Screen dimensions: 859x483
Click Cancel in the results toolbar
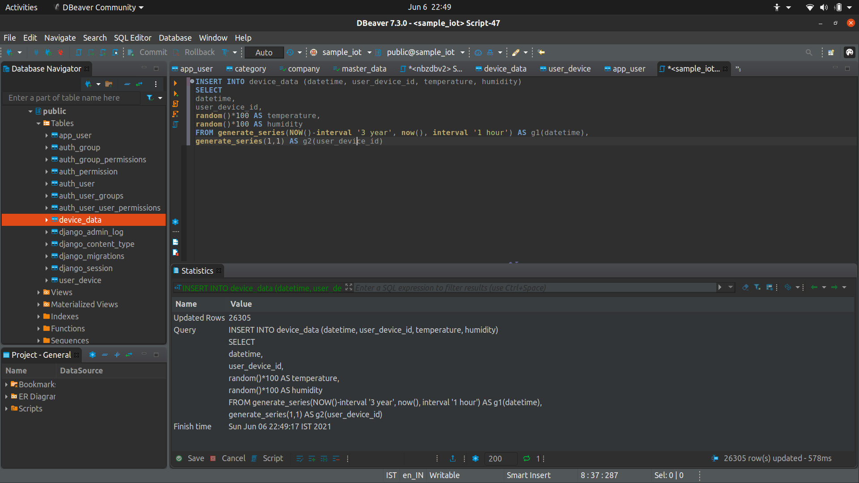coord(228,458)
